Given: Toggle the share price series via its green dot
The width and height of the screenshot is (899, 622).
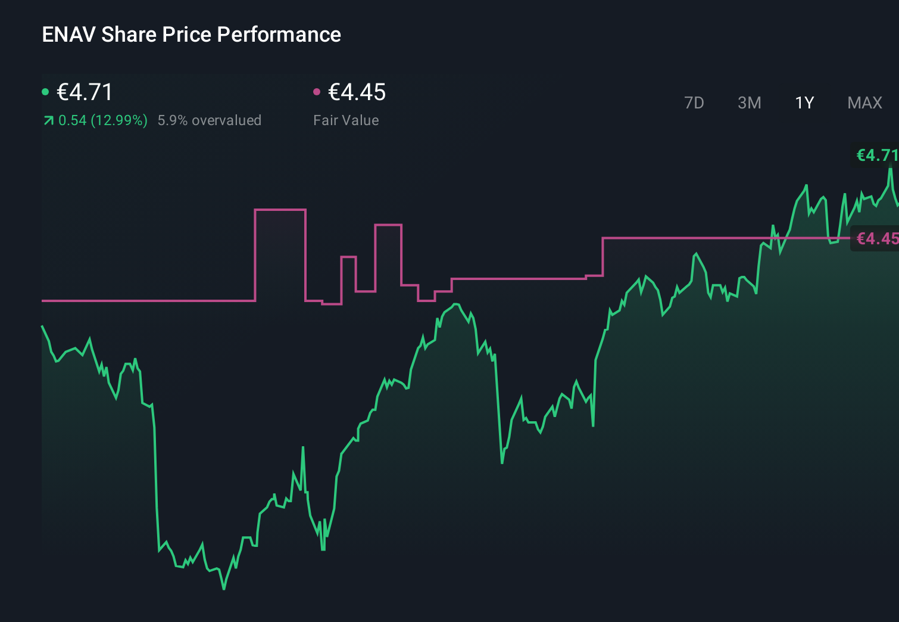Looking at the screenshot, I should (x=45, y=91).
